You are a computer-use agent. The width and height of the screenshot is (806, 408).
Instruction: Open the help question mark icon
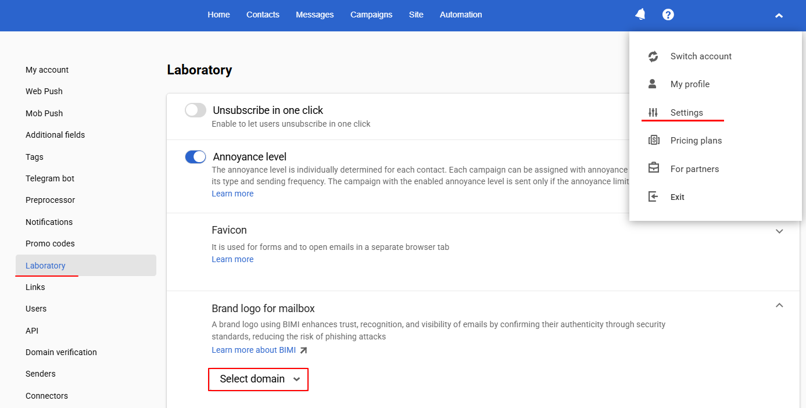pyautogui.click(x=668, y=15)
